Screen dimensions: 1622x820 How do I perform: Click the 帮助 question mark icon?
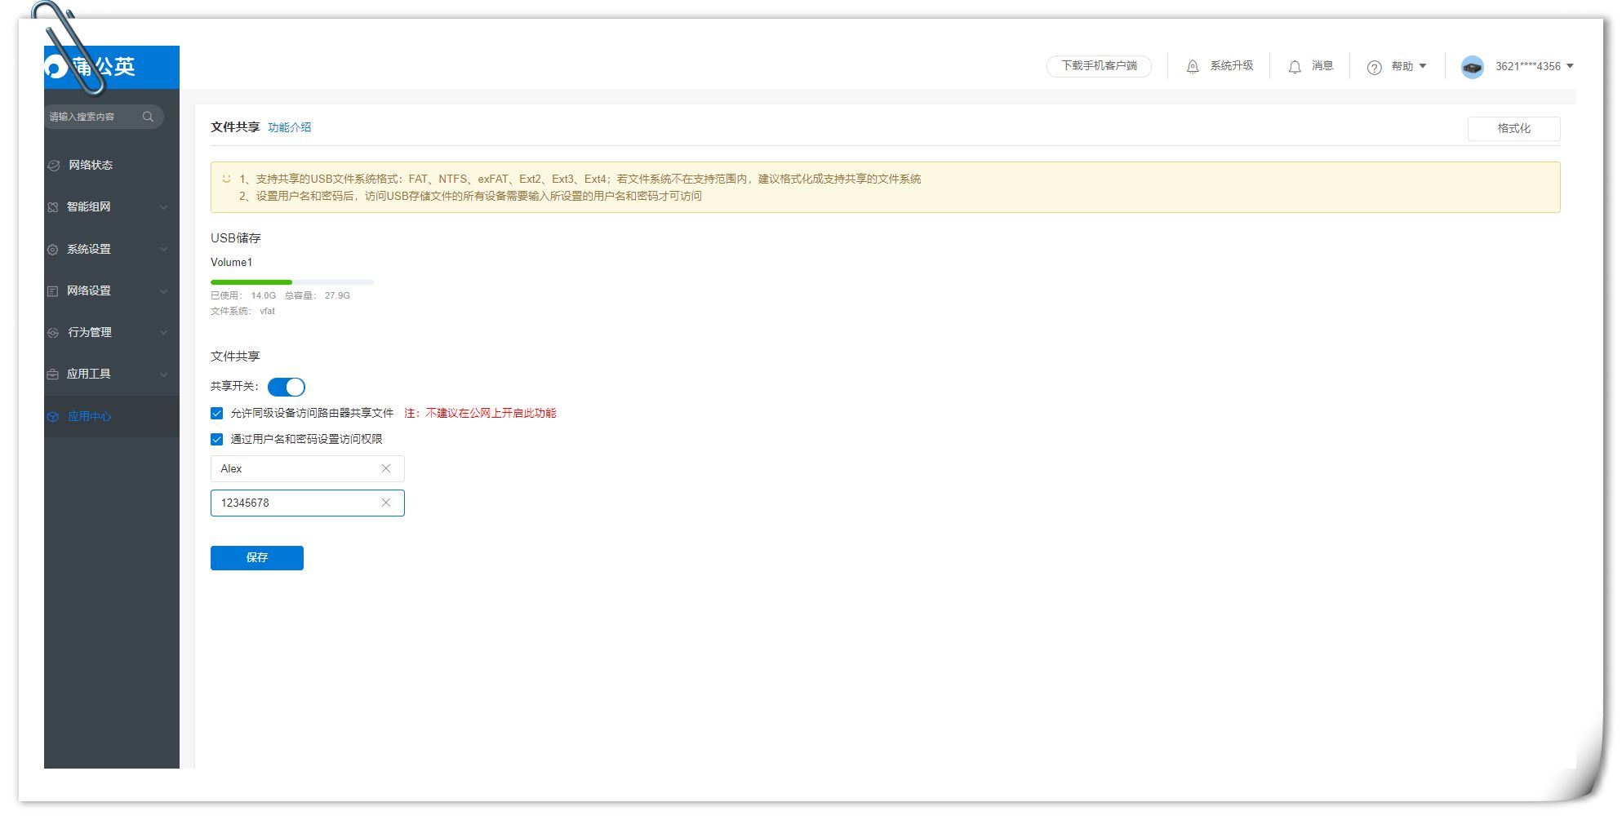pyautogui.click(x=1375, y=68)
